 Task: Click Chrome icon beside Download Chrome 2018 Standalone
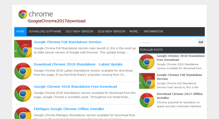23,71
